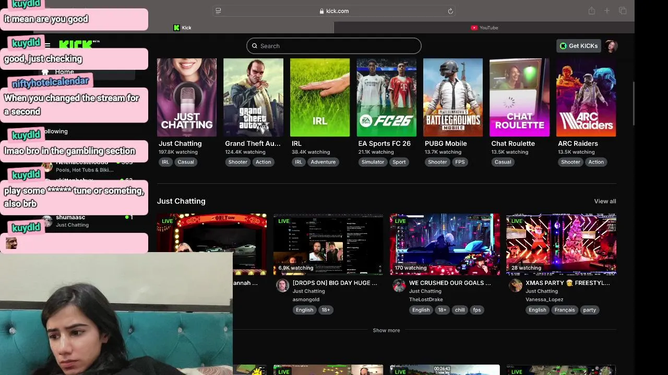Switch to the YouTube browser tab
Viewport: 668px width, 375px height.
point(484,28)
